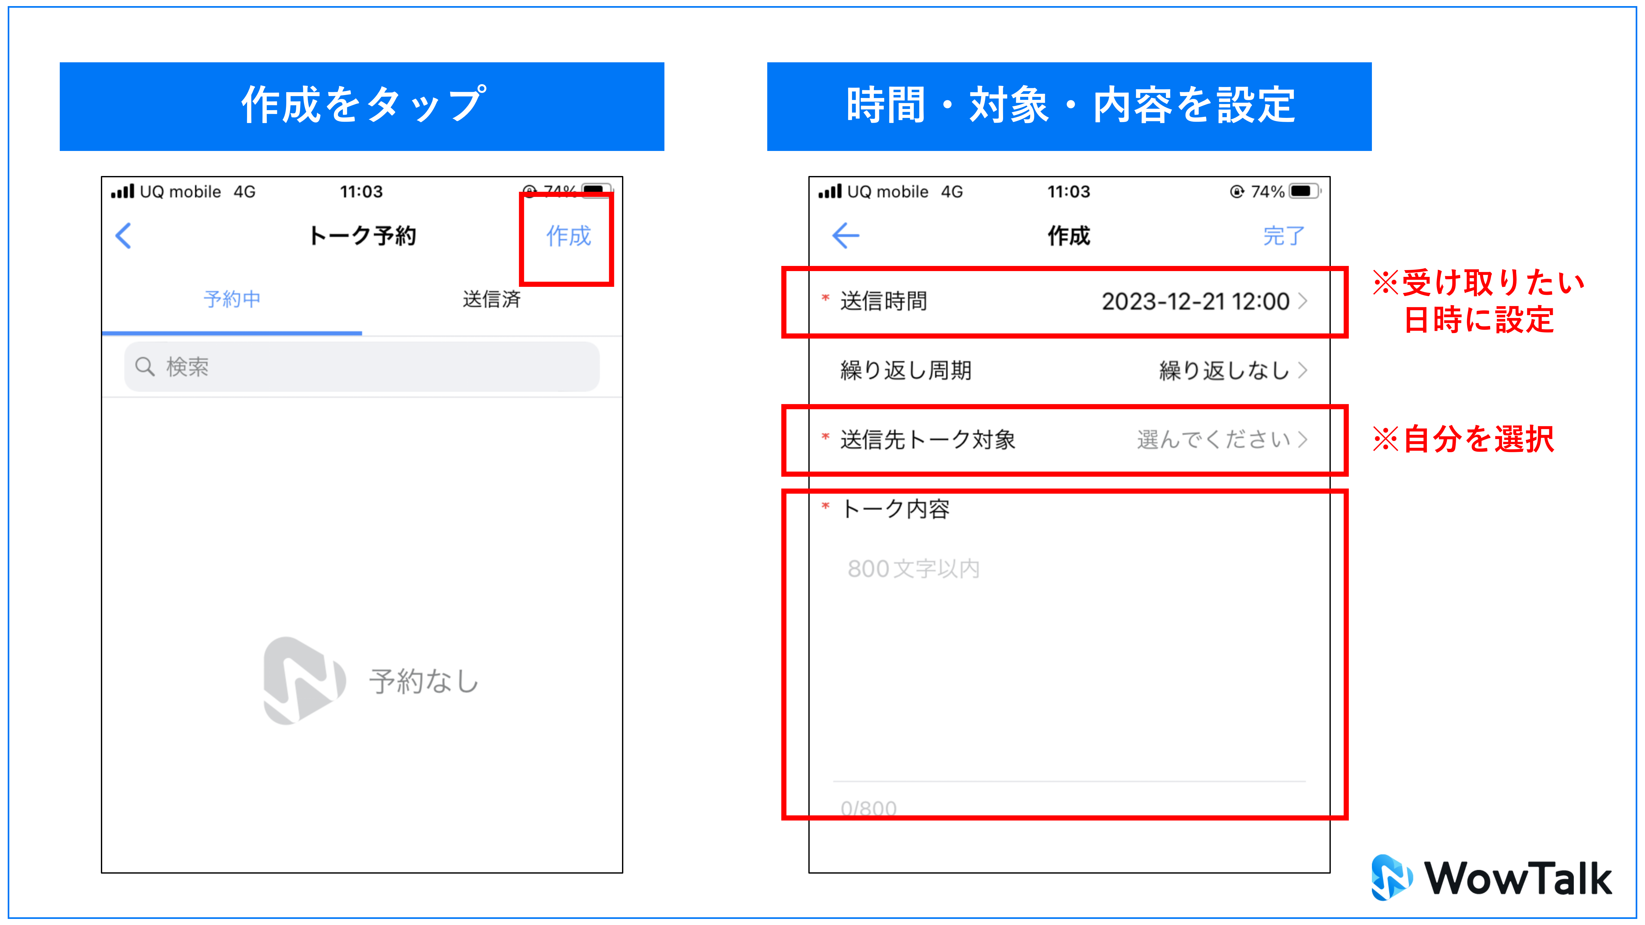Tap the 2023-12-21 12:00 value
1645x925 pixels.
click(x=1196, y=301)
